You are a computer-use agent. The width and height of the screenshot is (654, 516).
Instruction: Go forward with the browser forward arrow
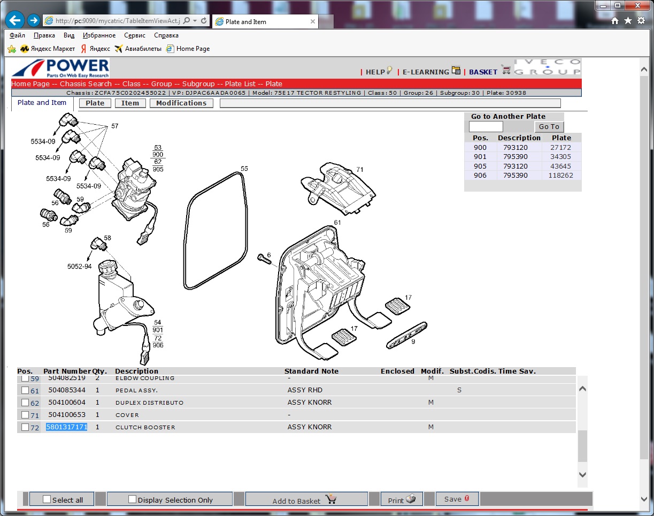coord(34,20)
